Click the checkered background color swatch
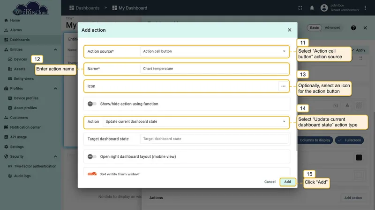The height and width of the screenshot is (210, 375). (359, 105)
